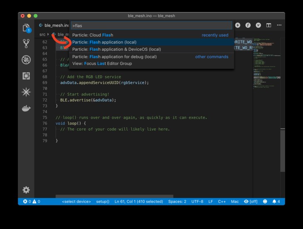The image size is (303, 229).
Task: Open the C++ language mode selector
Action: tap(222, 202)
